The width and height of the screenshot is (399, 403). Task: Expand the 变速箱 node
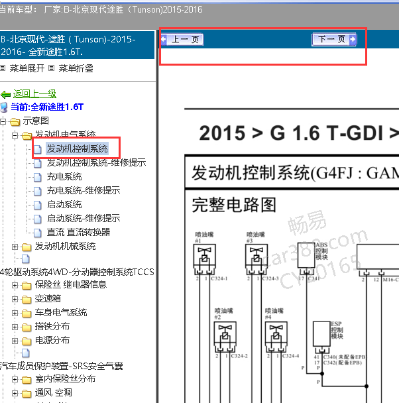click(15, 299)
